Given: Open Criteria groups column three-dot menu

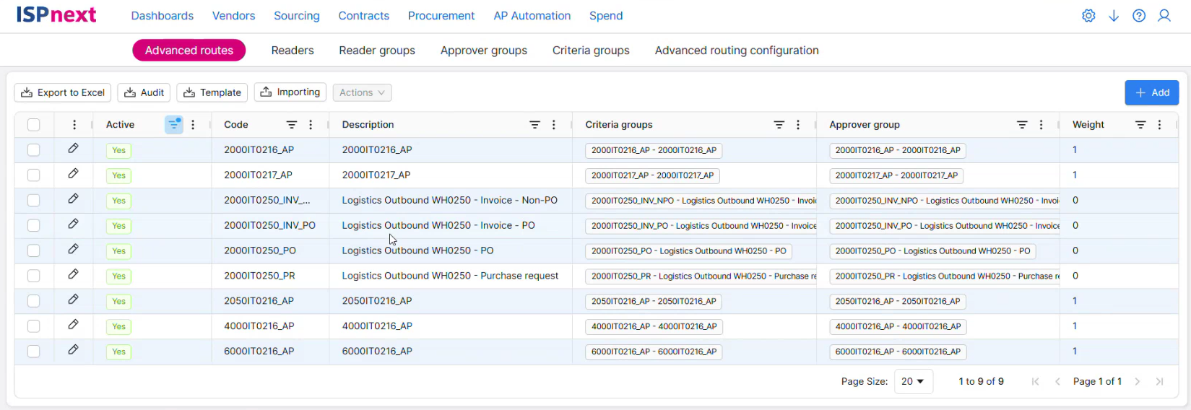Looking at the screenshot, I should pos(798,125).
